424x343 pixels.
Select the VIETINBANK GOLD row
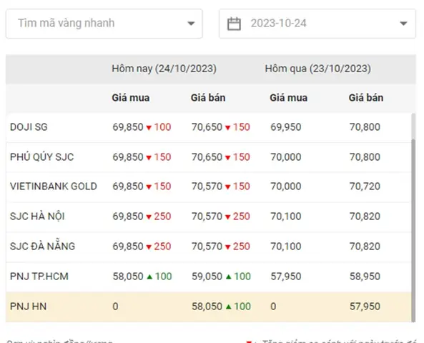(x=209, y=187)
